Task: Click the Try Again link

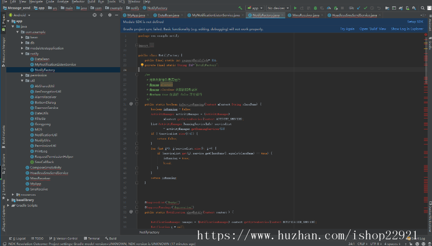Action: (x=347, y=29)
